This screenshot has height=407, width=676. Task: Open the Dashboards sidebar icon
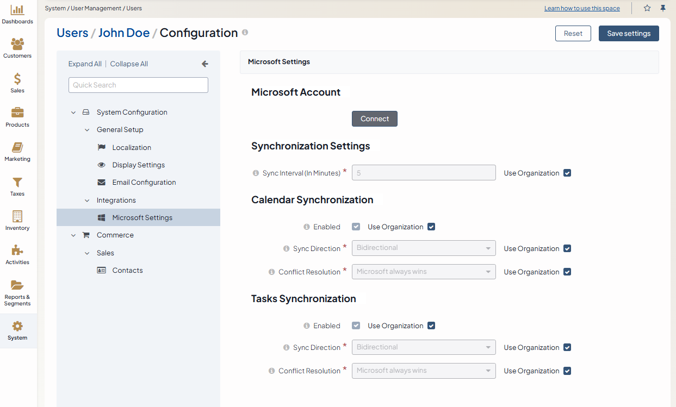[x=17, y=10]
